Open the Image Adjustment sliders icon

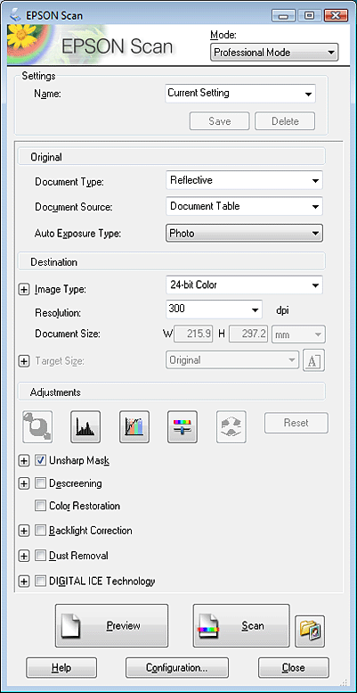pyautogui.click(x=183, y=427)
